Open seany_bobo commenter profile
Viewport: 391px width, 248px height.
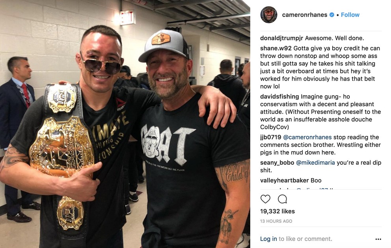click(277, 163)
